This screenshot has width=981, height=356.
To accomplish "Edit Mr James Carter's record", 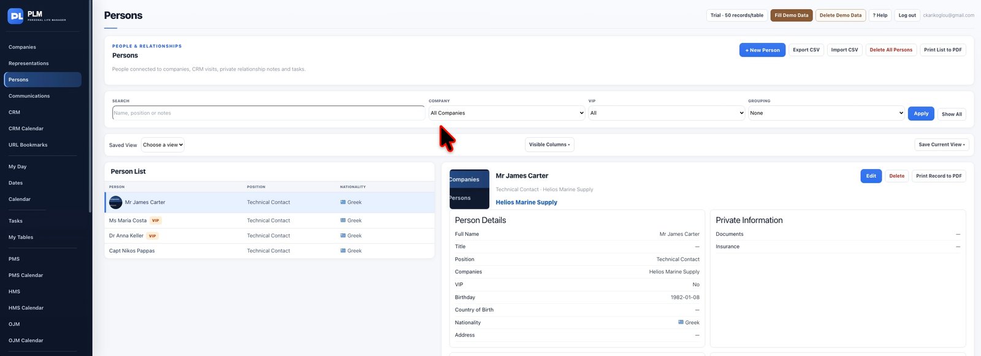I will click(x=871, y=176).
